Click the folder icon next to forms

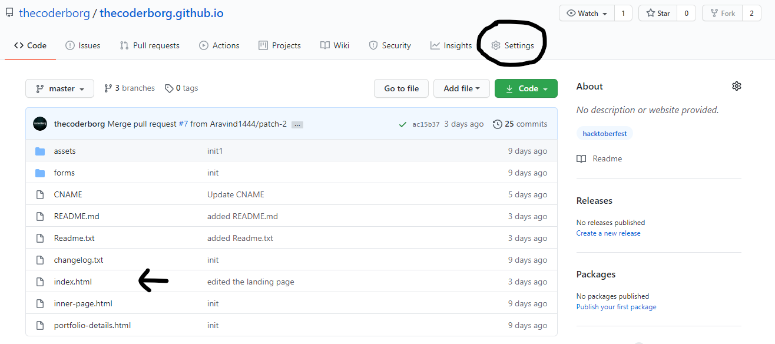[x=40, y=173]
